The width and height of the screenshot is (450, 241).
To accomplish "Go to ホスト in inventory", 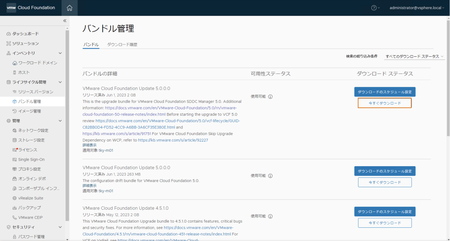I will click(24, 73).
